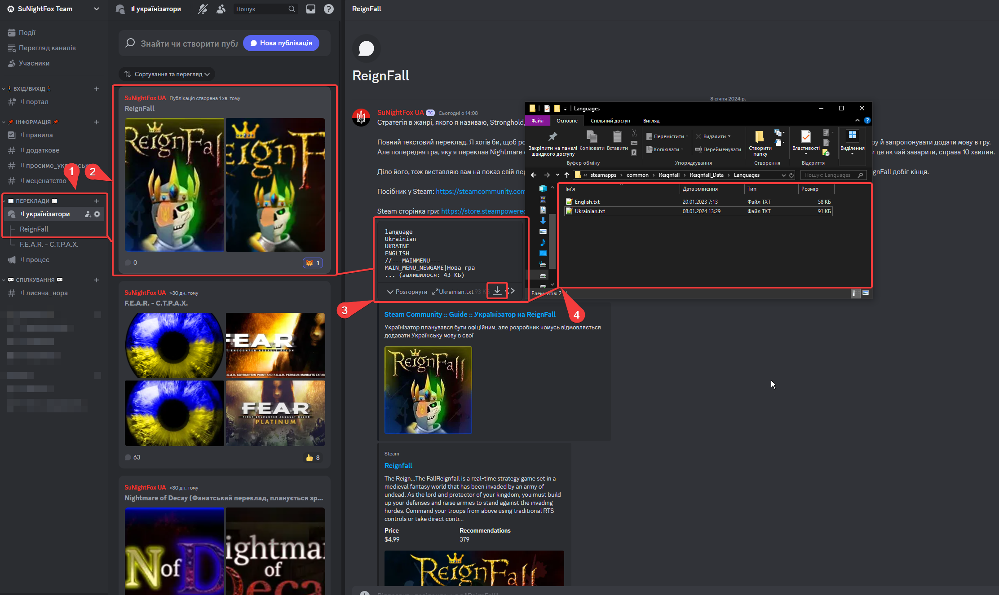
Task: Click the Explorer Пошук: Languages search box
Action: click(834, 175)
